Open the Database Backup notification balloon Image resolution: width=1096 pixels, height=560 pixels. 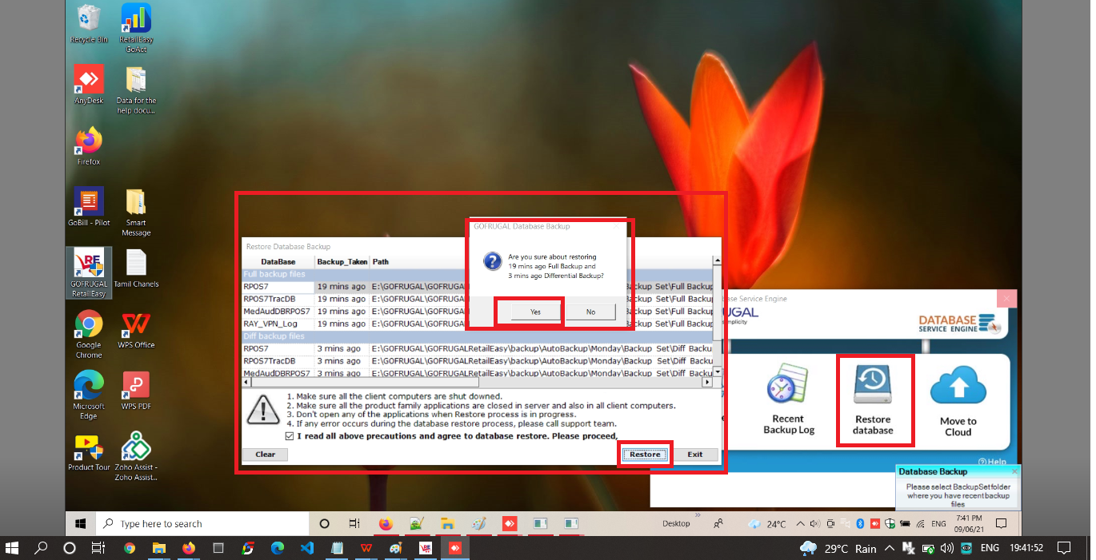pos(958,487)
